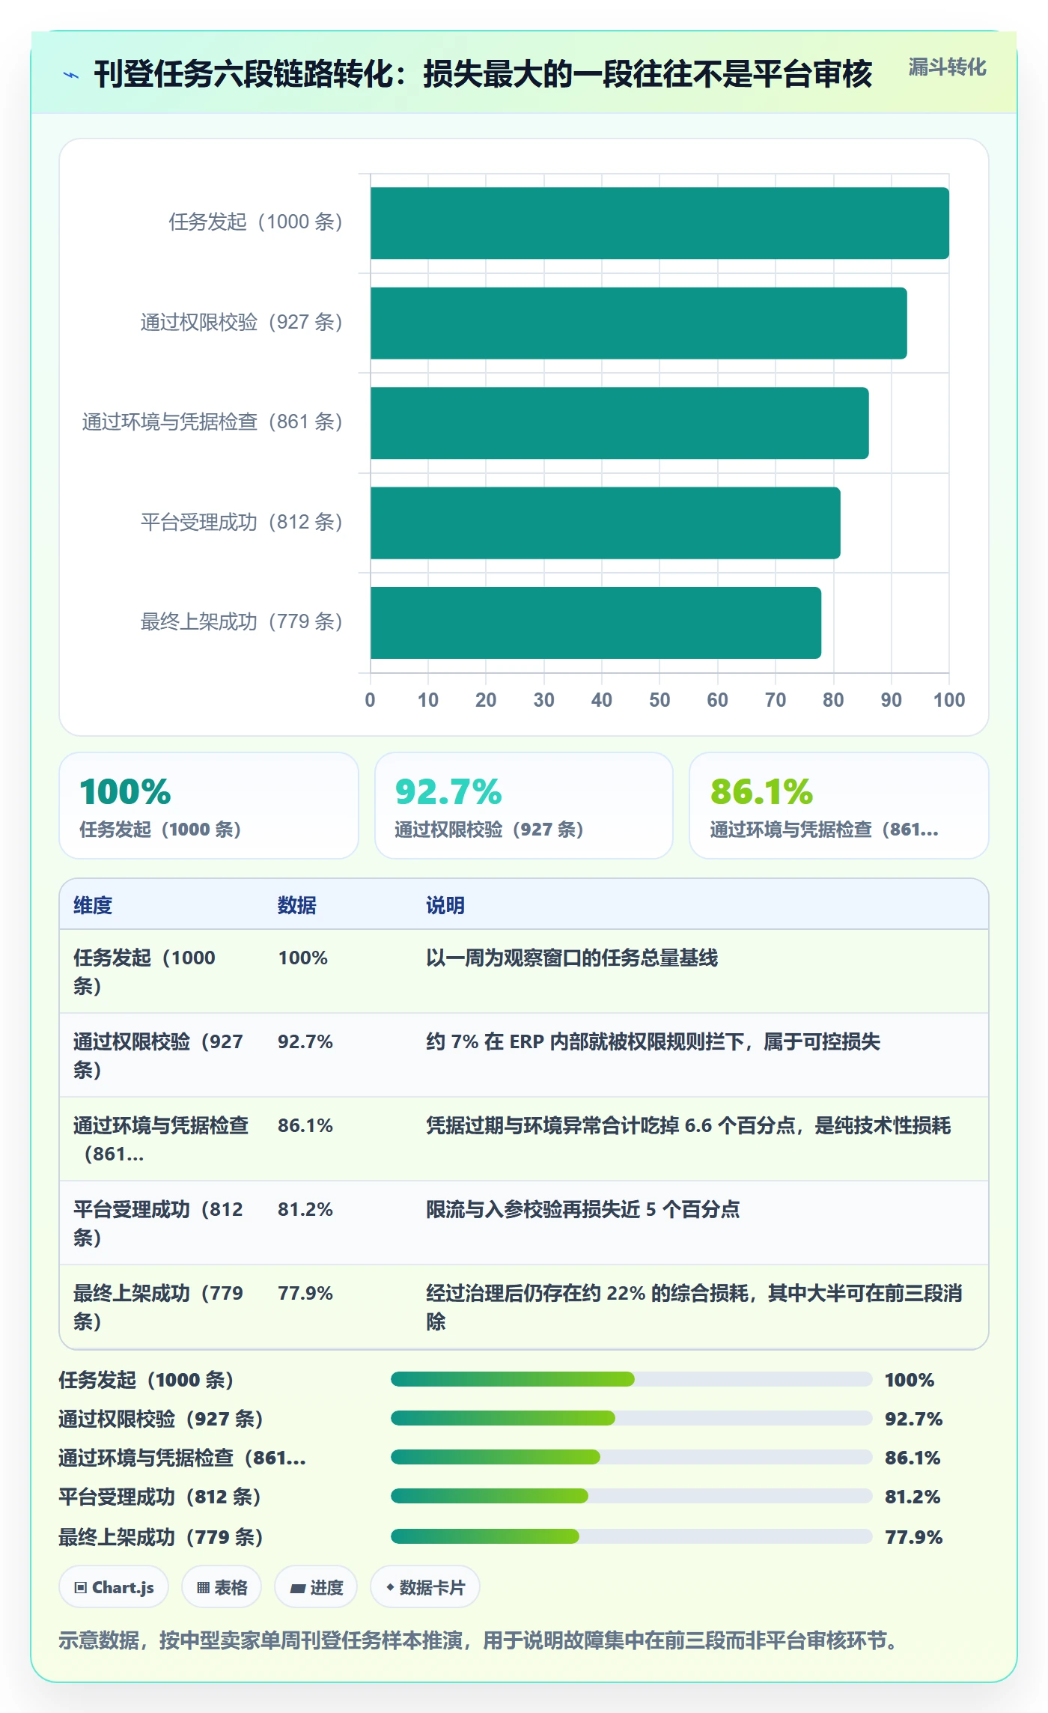
Task: Click the 最终上架成功 chart bar
Action: click(x=596, y=623)
